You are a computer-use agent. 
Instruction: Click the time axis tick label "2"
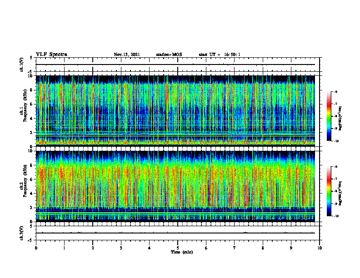coord(93,248)
